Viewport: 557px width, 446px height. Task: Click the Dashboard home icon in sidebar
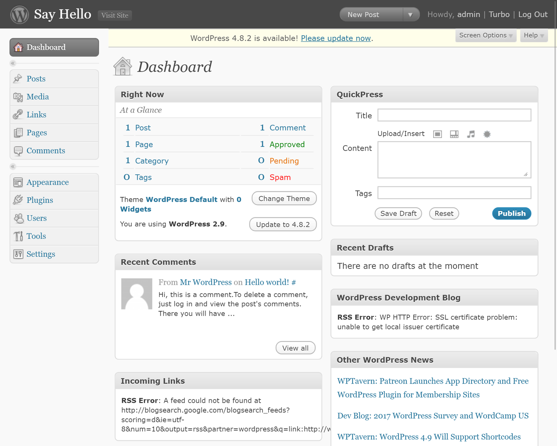(18, 47)
